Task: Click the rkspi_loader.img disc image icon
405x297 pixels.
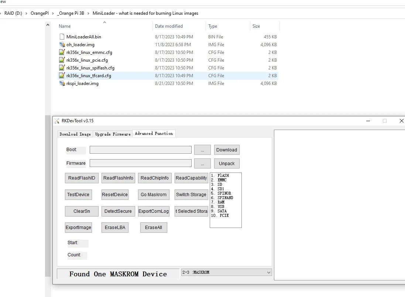Action: [62, 83]
